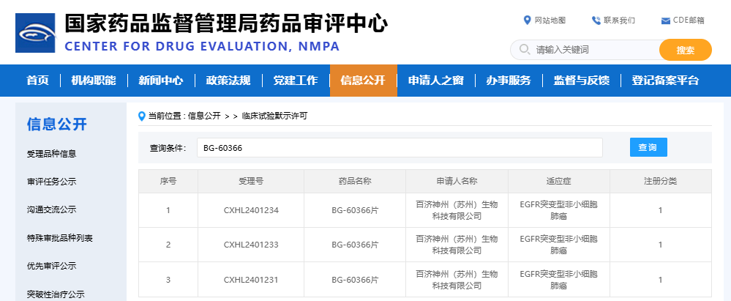Click the magnifier icon in the search box
This screenshot has height=301, width=731.
coord(525,50)
